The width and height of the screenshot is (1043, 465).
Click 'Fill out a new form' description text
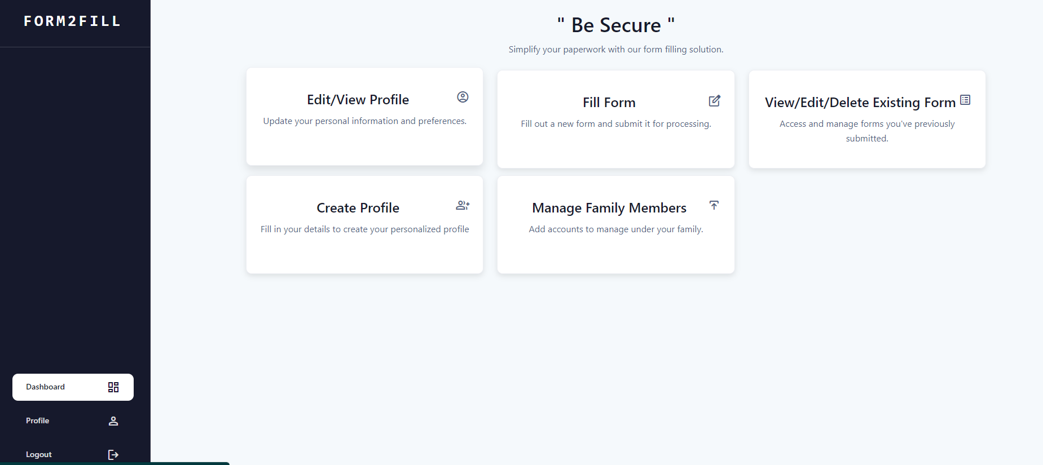[615, 124]
